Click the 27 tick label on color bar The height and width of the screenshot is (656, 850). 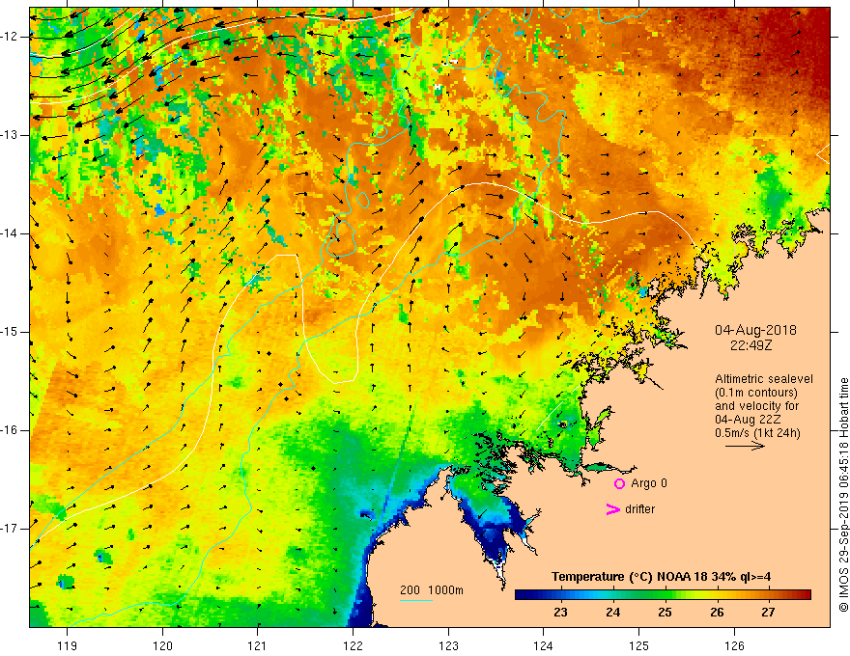(x=768, y=613)
